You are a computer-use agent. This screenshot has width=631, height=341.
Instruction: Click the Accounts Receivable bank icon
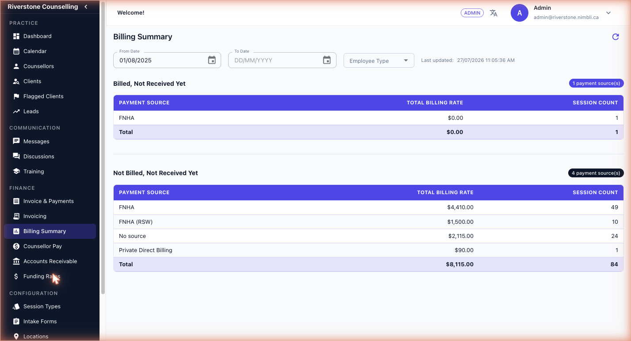pos(16,261)
